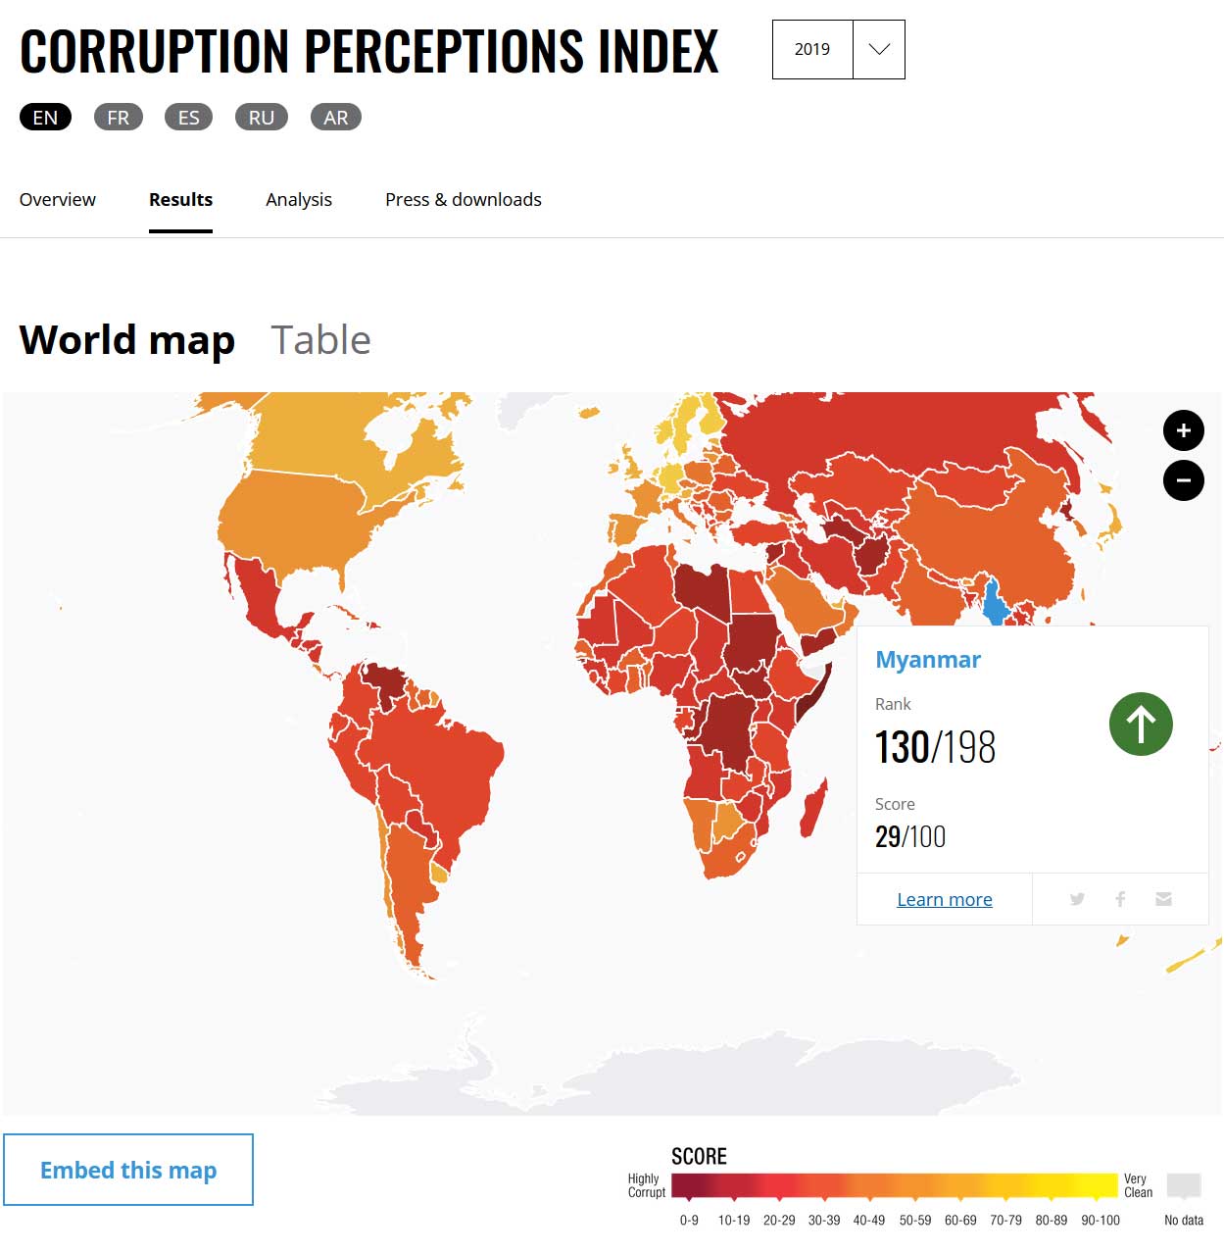Share Myanmar result via email icon
This screenshot has width=1224, height=1252.
(x=1163, y=899)
